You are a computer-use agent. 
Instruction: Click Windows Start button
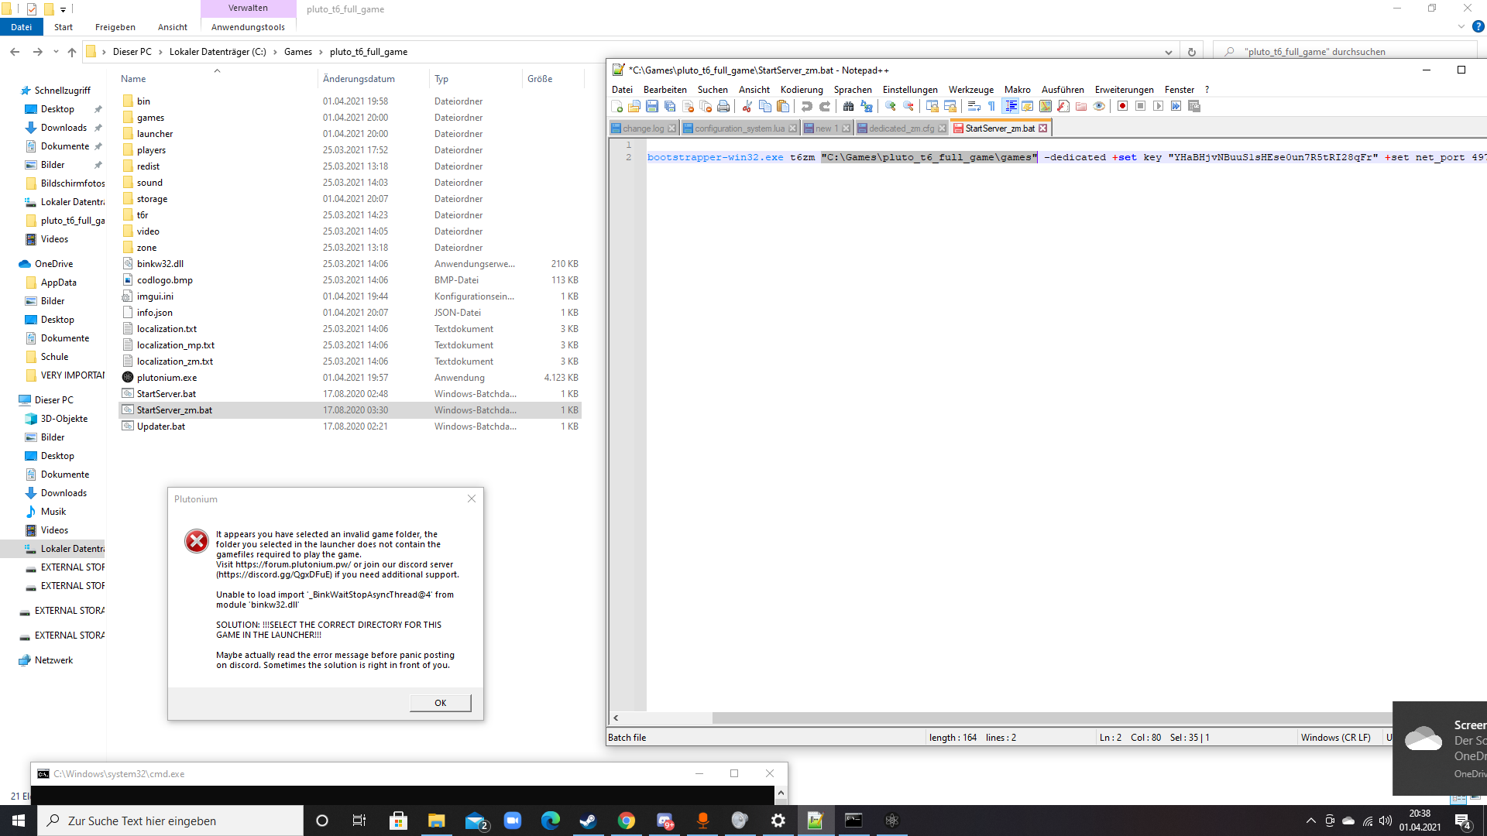pyautogui.click(x=19, y=821)
